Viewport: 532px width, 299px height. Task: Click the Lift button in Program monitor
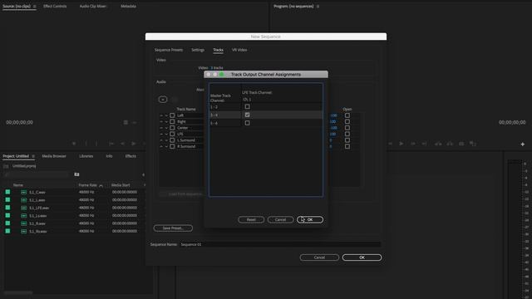pyautogui.click(x=438, y=144)
